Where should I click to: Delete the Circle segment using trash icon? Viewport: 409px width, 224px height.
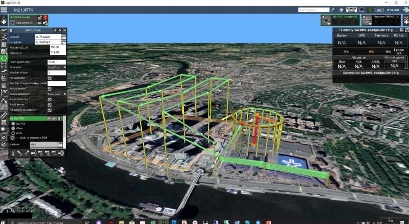coord(11,30)
